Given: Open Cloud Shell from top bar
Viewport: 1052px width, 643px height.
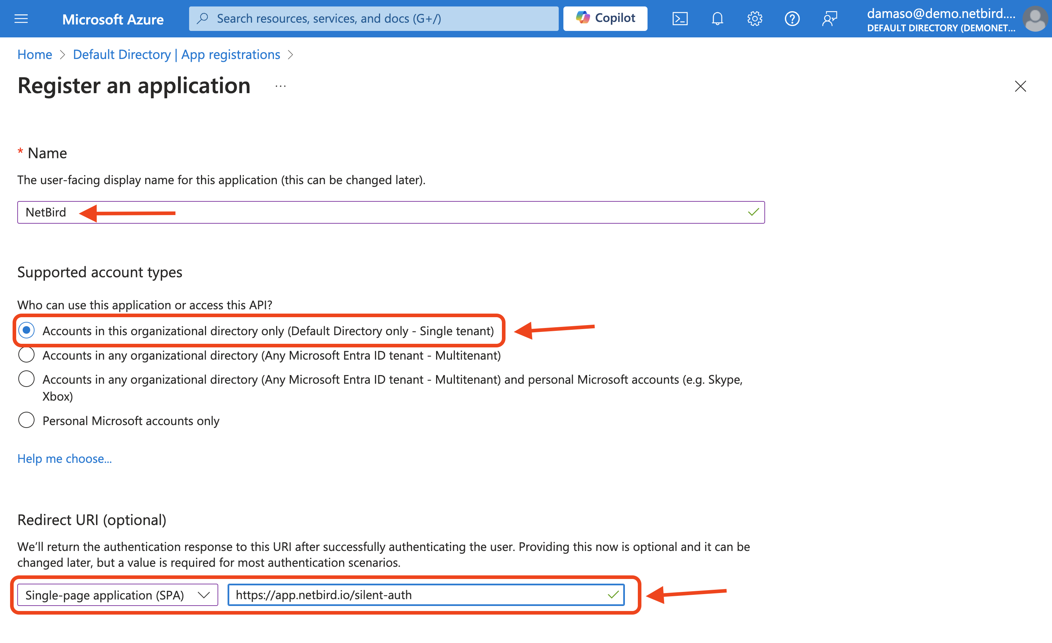Looking at the screenshot, I should tap(680, 19).
